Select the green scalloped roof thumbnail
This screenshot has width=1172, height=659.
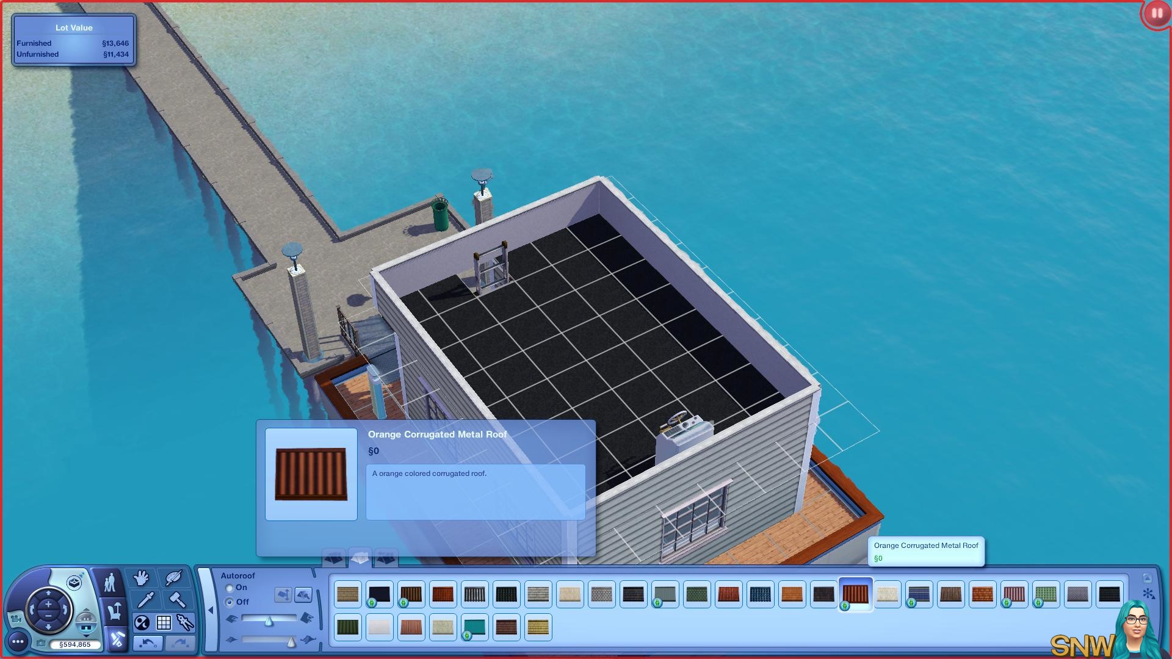[697, 594]
